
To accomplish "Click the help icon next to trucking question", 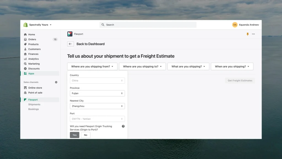I will click(x=123, y=126).
